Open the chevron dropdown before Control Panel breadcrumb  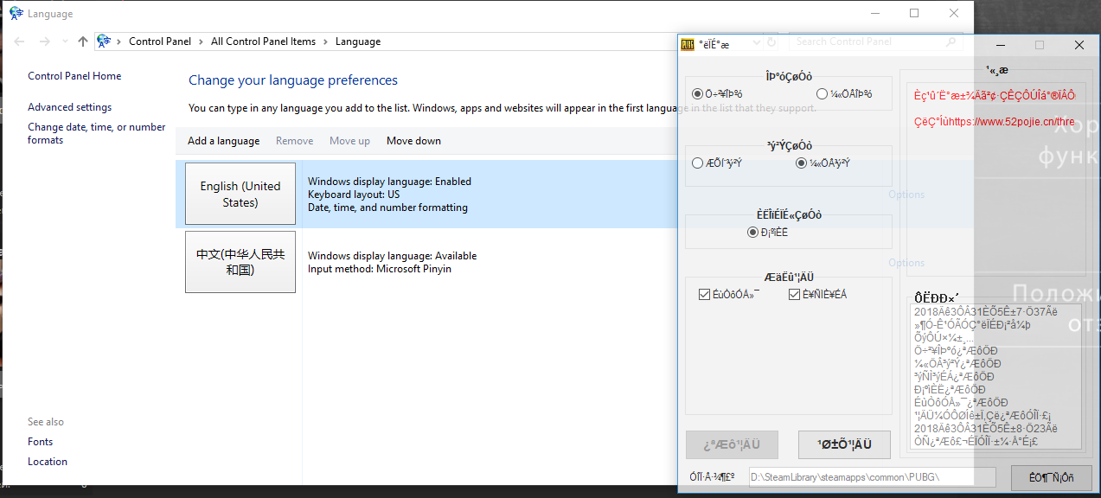[x=119, y=41]
